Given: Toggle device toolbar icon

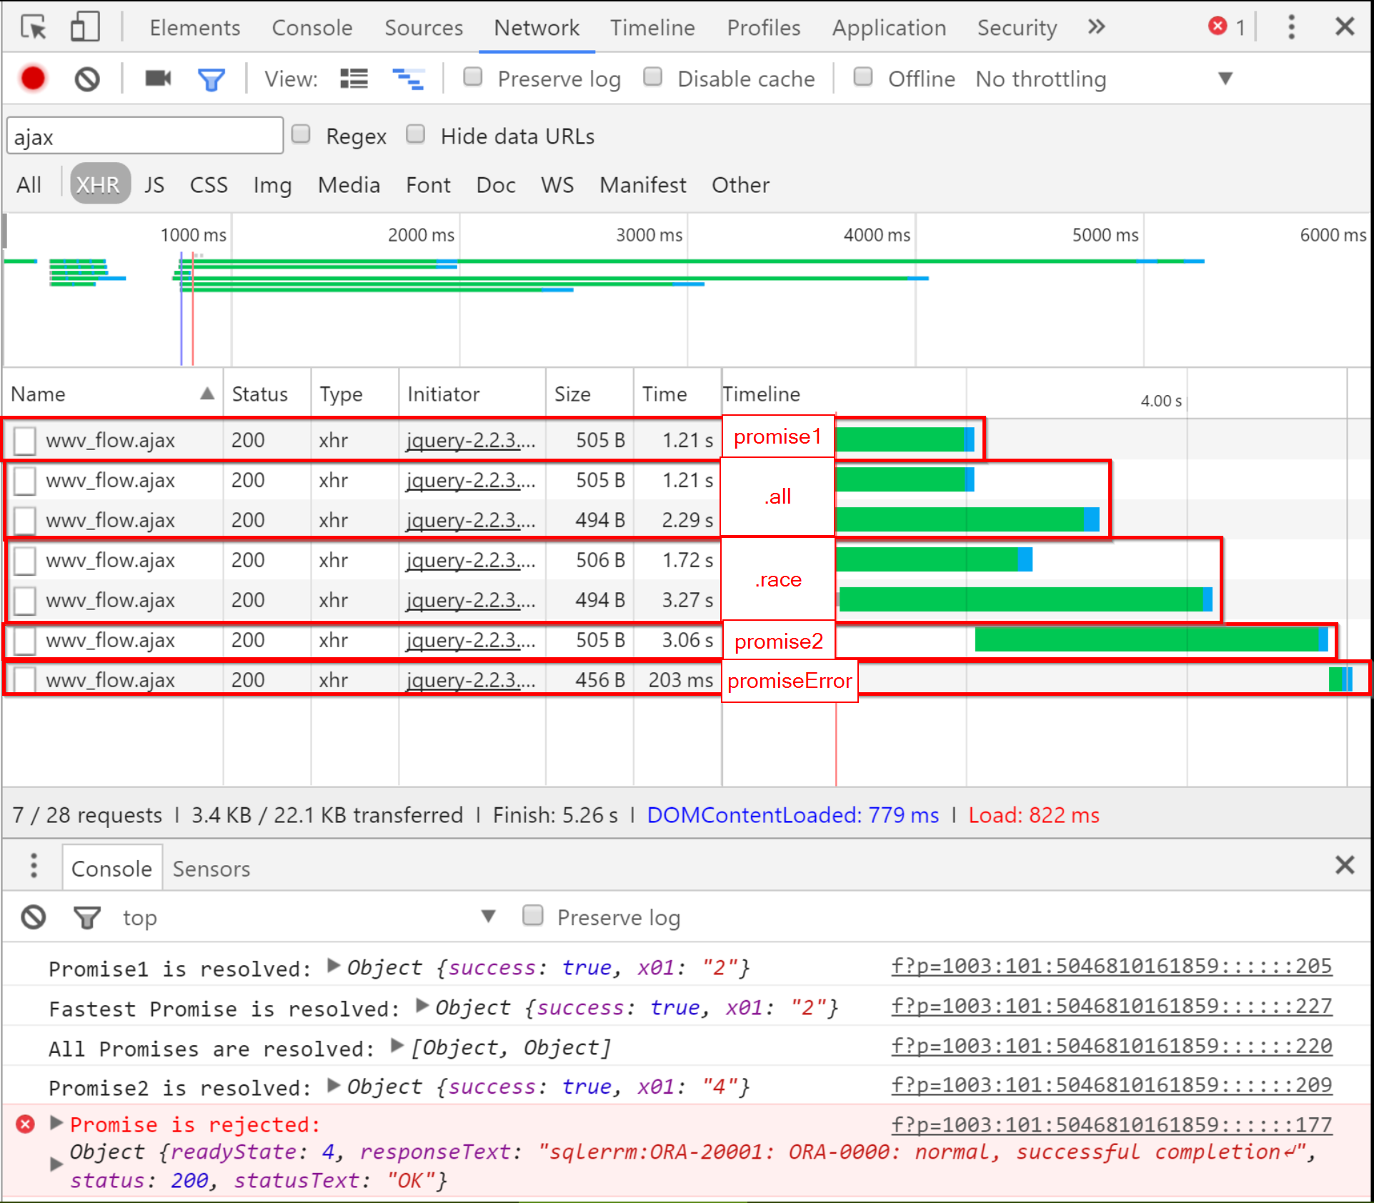Looking at the screenshot, I should 84,28.
